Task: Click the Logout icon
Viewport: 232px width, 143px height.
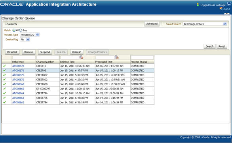Action: click(221, 9)
